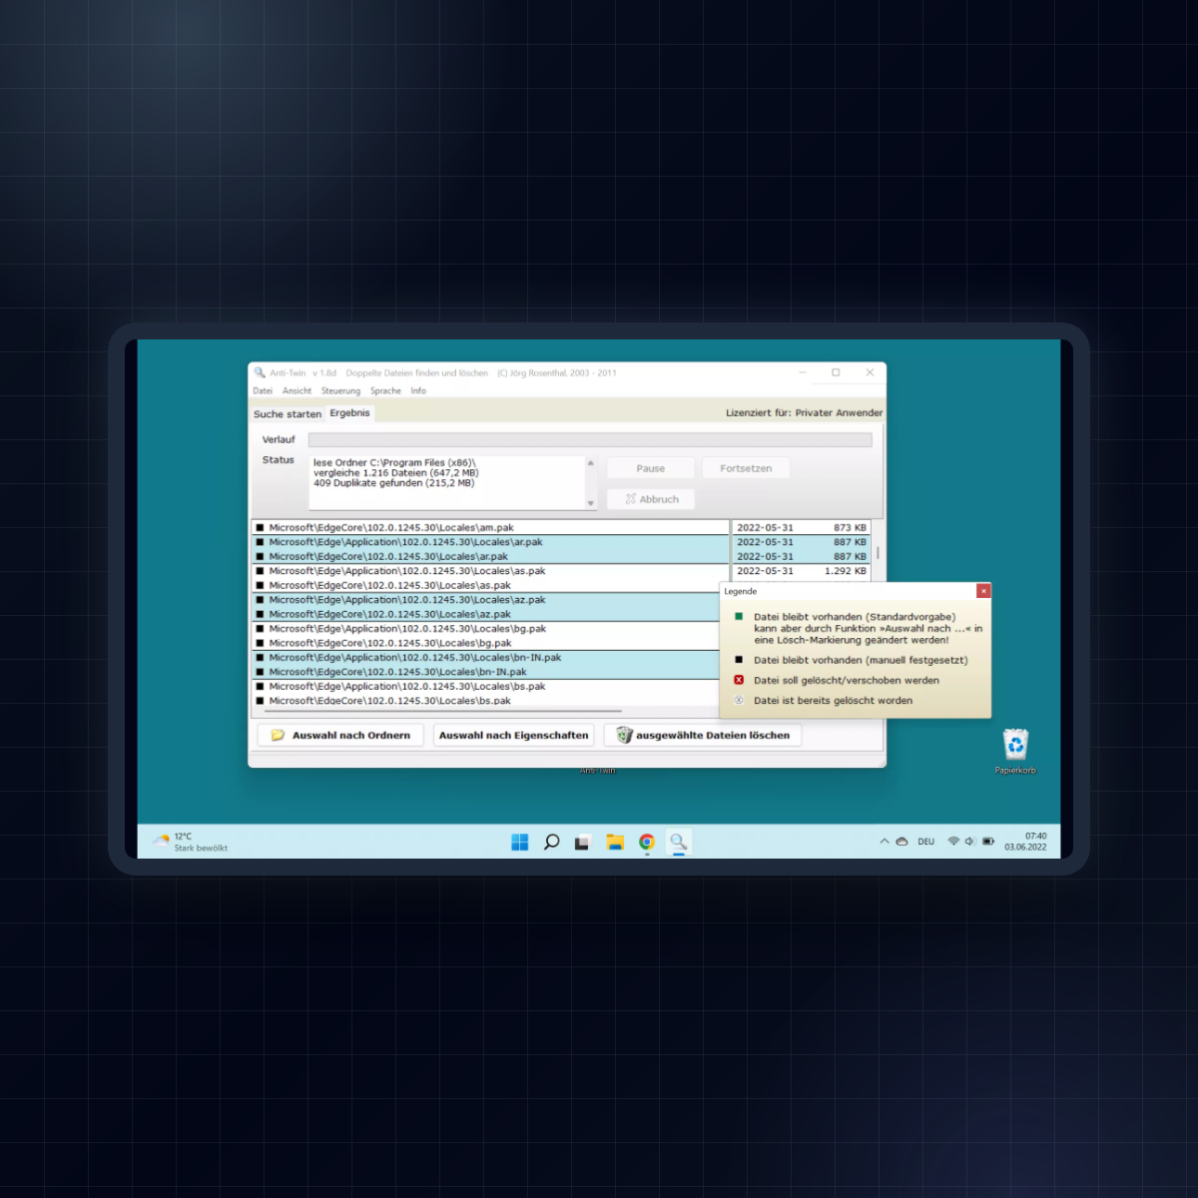Click the Abbruch button

[x=651, y=499]
